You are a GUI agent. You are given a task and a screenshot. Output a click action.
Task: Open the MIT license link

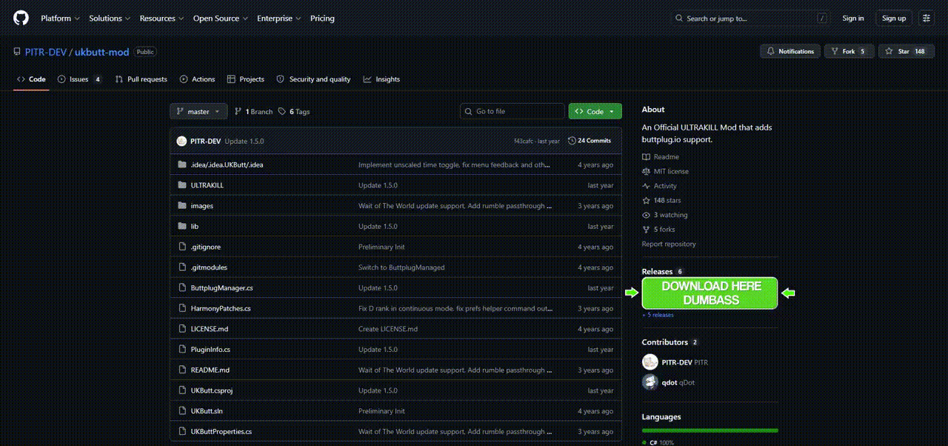click(x=665, y=171)
